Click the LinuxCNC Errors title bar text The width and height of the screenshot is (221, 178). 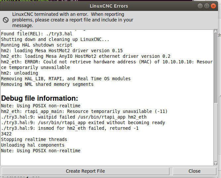tap(109, 6)
